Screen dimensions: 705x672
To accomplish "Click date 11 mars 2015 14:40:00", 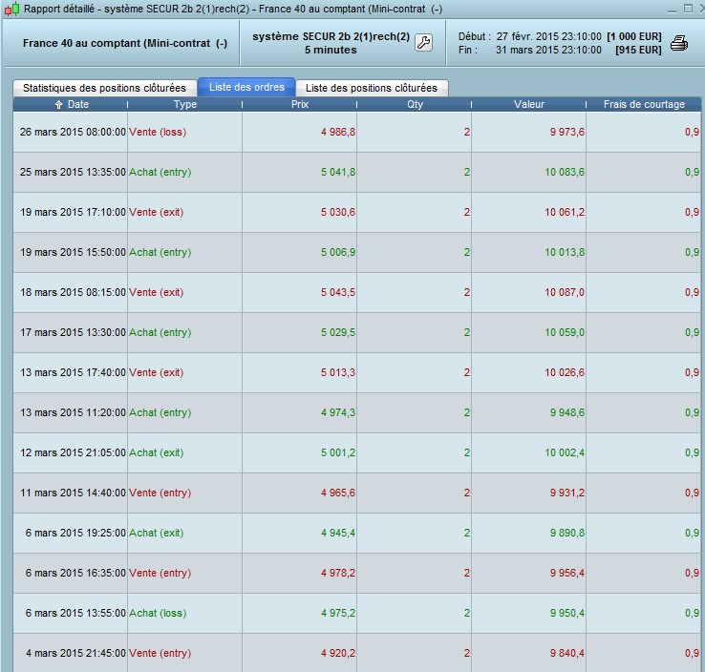I will click(x=73, y=493).
